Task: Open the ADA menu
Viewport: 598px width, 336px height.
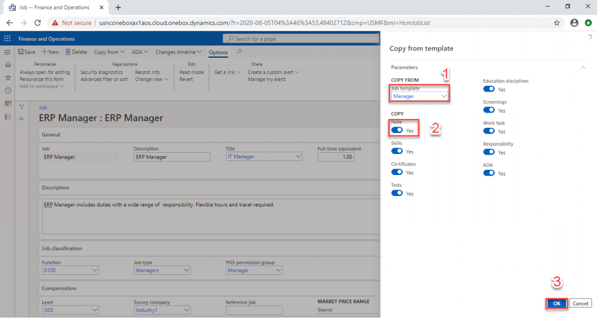Action: pyautogui.click(x=140, y=52)
